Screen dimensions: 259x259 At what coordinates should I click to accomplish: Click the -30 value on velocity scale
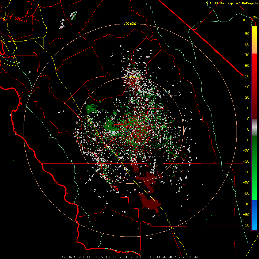tap(246, 161)
